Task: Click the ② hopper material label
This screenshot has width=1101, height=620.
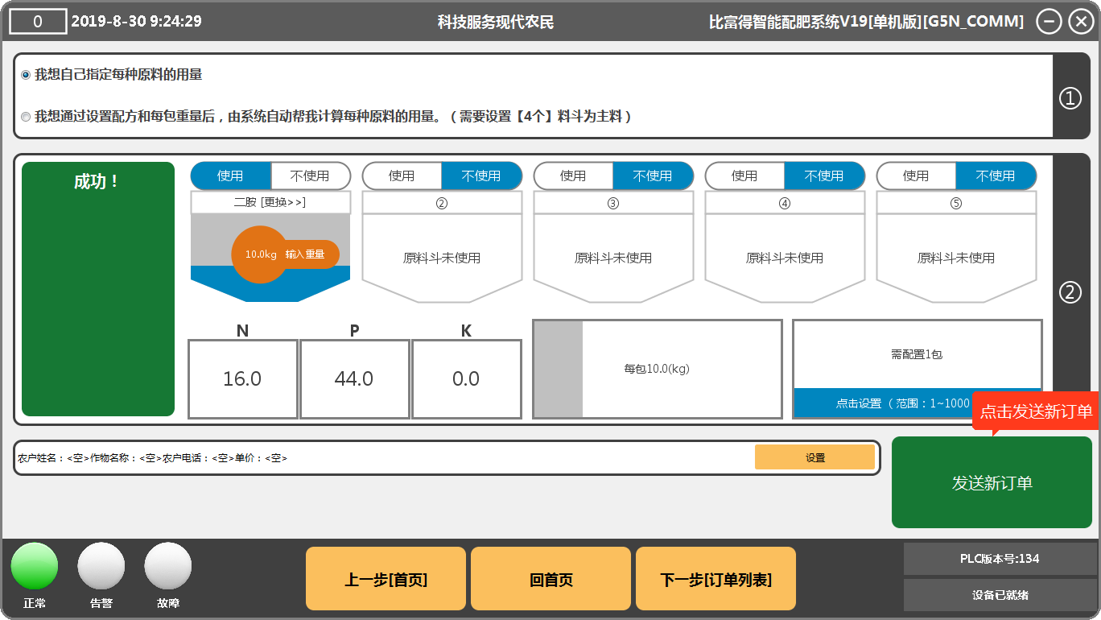Action: point(442,203)
